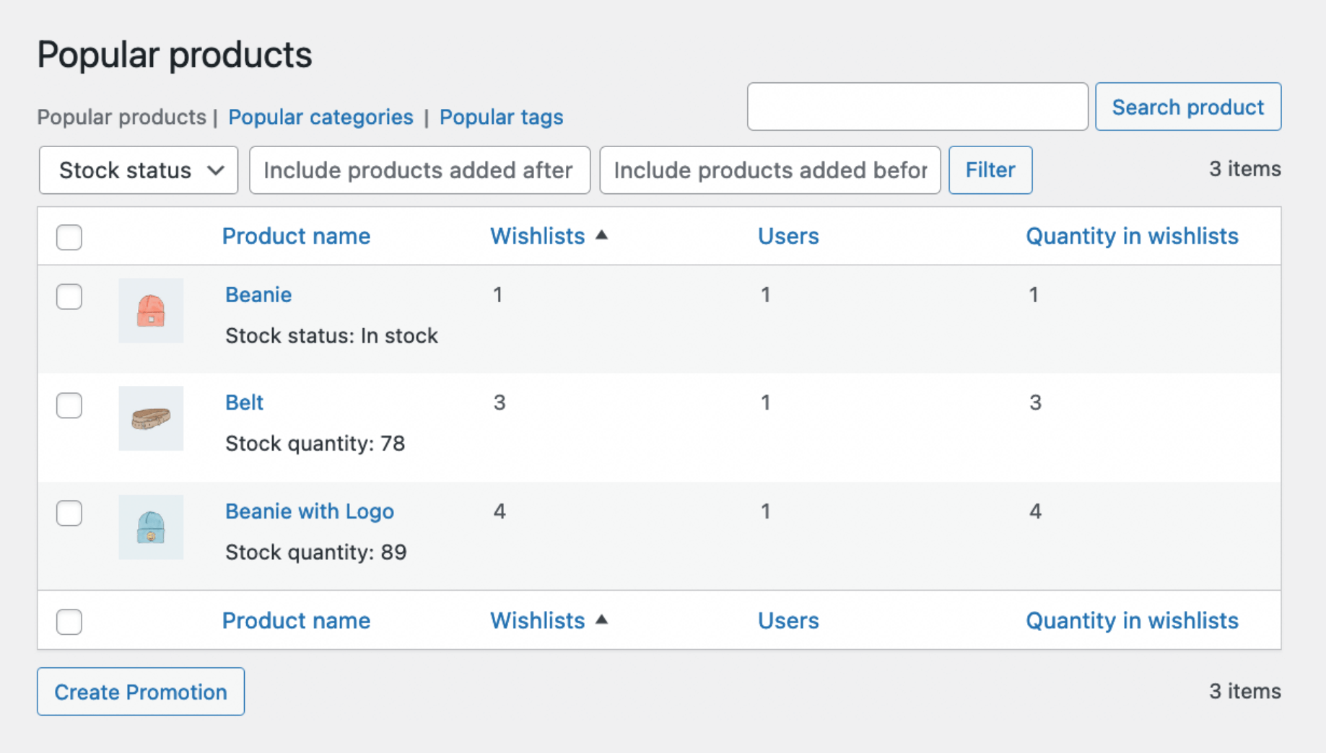Enable the Beanie with Logo checkbox
Viewport: 1326px width, 753px height.
69,514
